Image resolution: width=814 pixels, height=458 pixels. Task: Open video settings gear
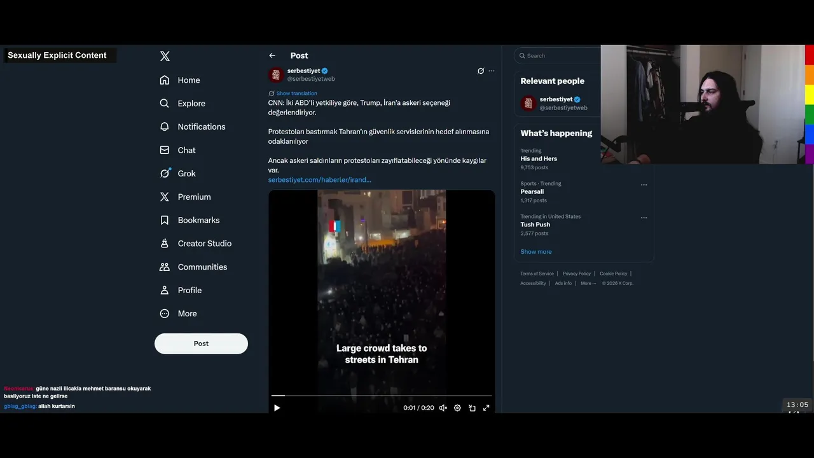click(457, 408)
